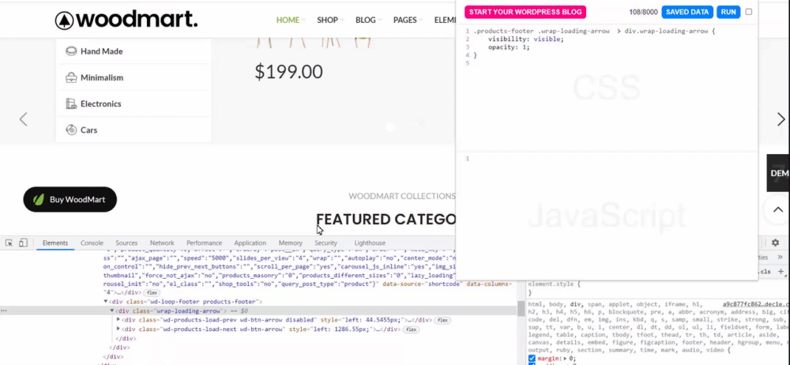Click the 108/8000 character counter

tap(643, 12)
